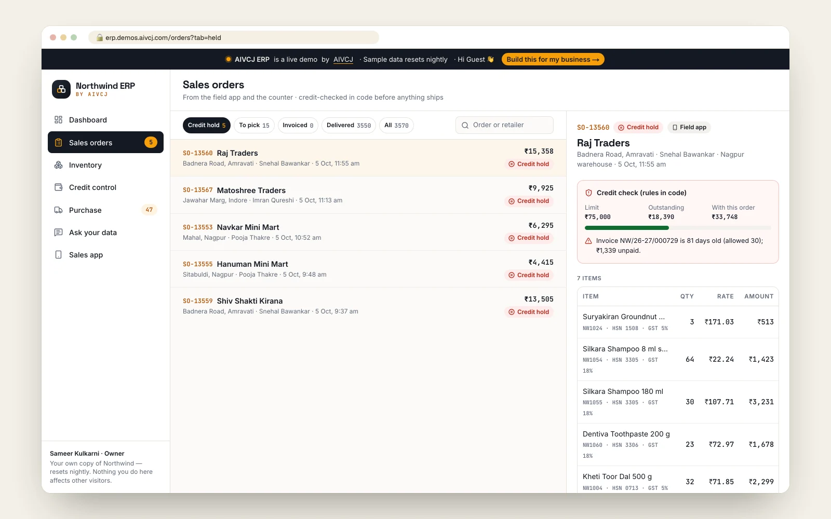Select the Credit hold 5 tab
Image resolution: width=831 pixels, height=519 pixels.
tap(207, 125)
